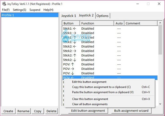The image size is (165, 116).
Task: Click the vertical scrollbar thumb of button list
Action: coord(160,40)
